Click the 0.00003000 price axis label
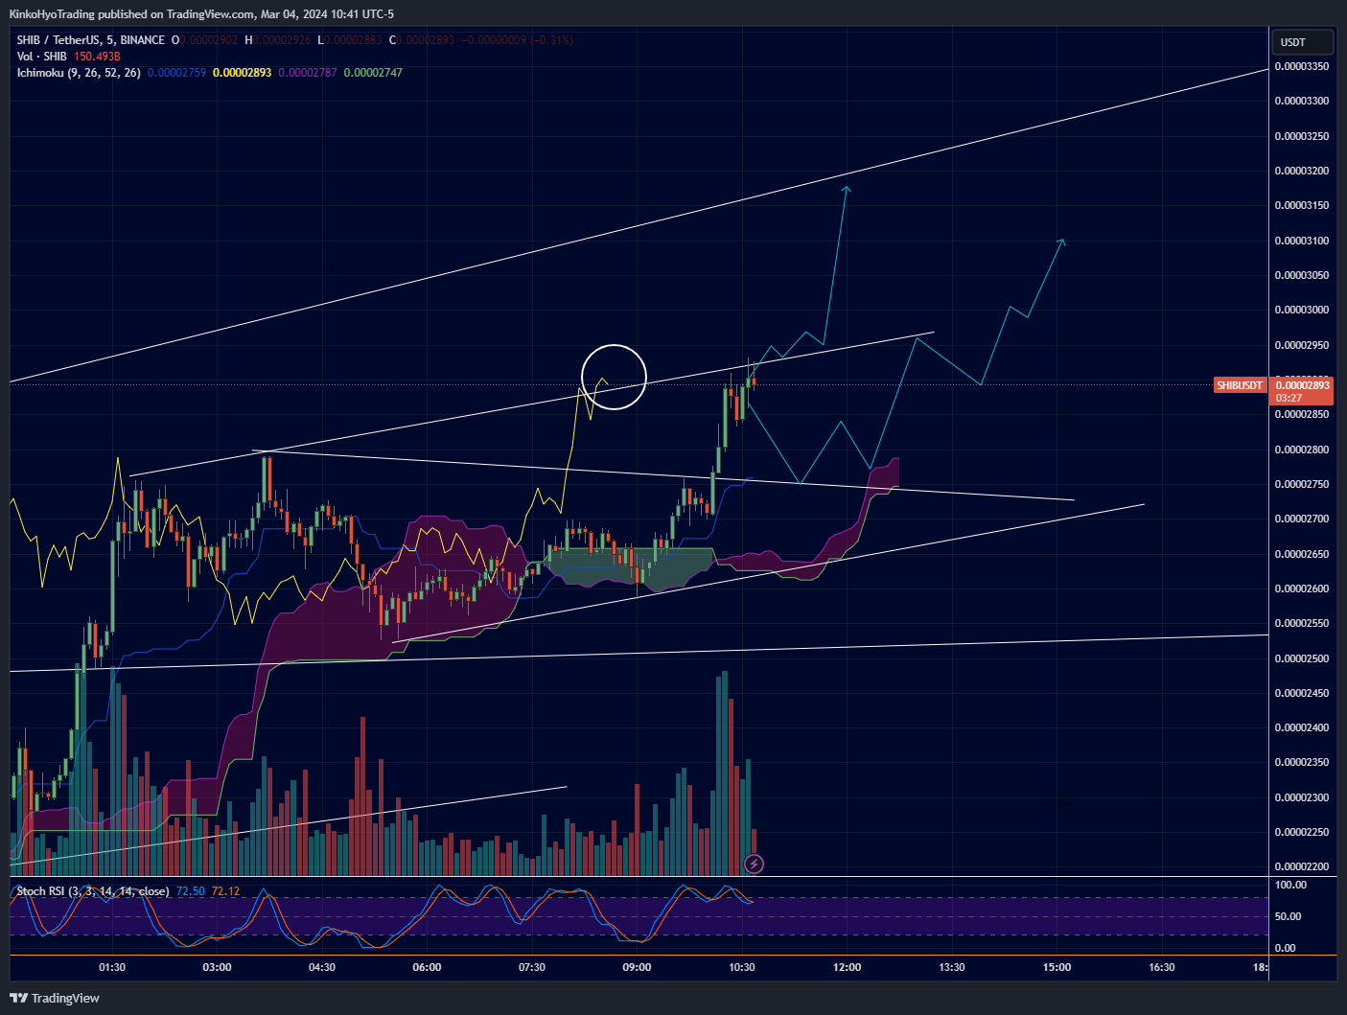 click(1302, 310)
